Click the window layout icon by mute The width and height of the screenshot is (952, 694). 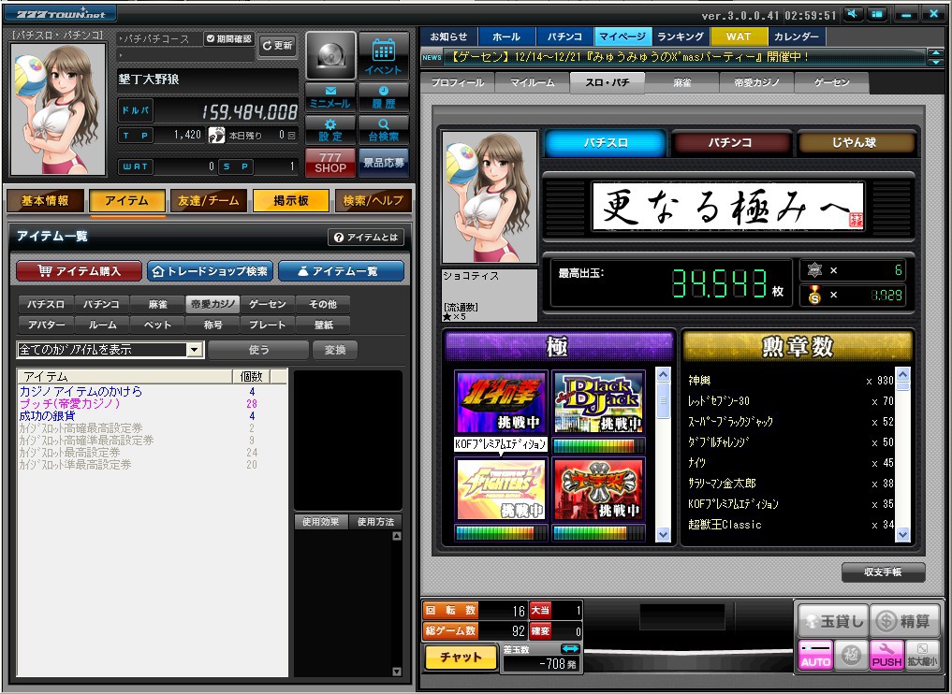tap(877, 13)
